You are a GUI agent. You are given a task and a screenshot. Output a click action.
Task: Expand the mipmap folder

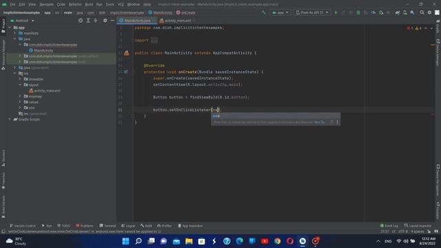pyautogui.click(x=20, y=96)
